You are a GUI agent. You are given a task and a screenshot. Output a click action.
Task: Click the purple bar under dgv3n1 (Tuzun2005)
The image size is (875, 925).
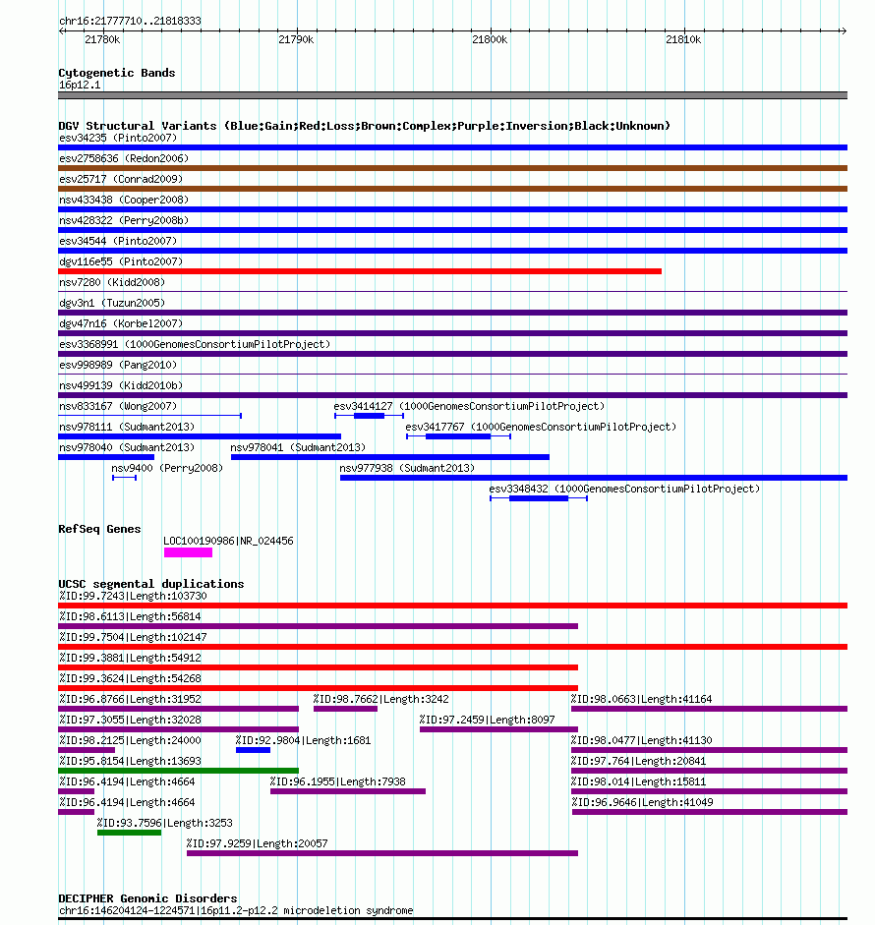click(452, 313)
